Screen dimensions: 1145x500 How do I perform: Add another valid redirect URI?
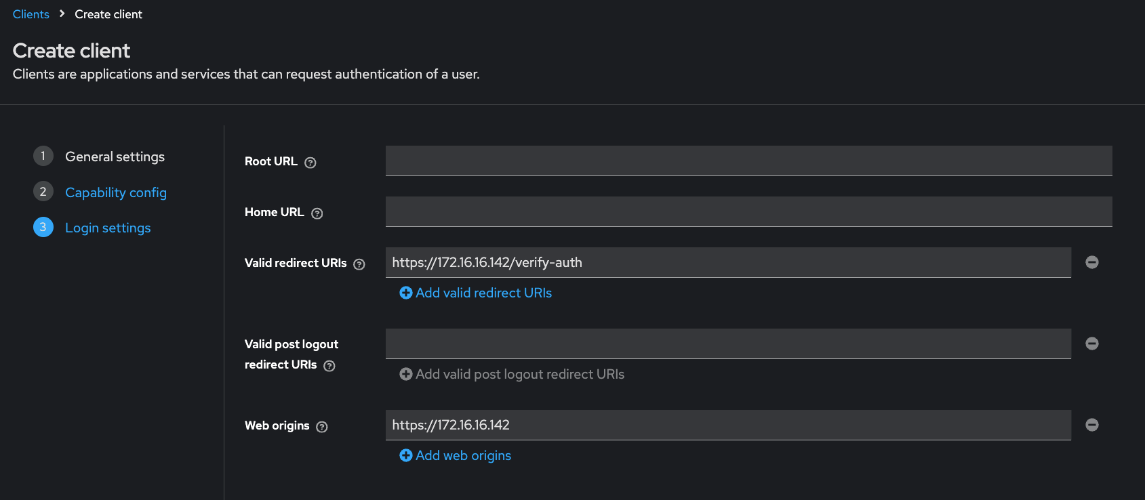pyautogui.click(x=476, y=293)
